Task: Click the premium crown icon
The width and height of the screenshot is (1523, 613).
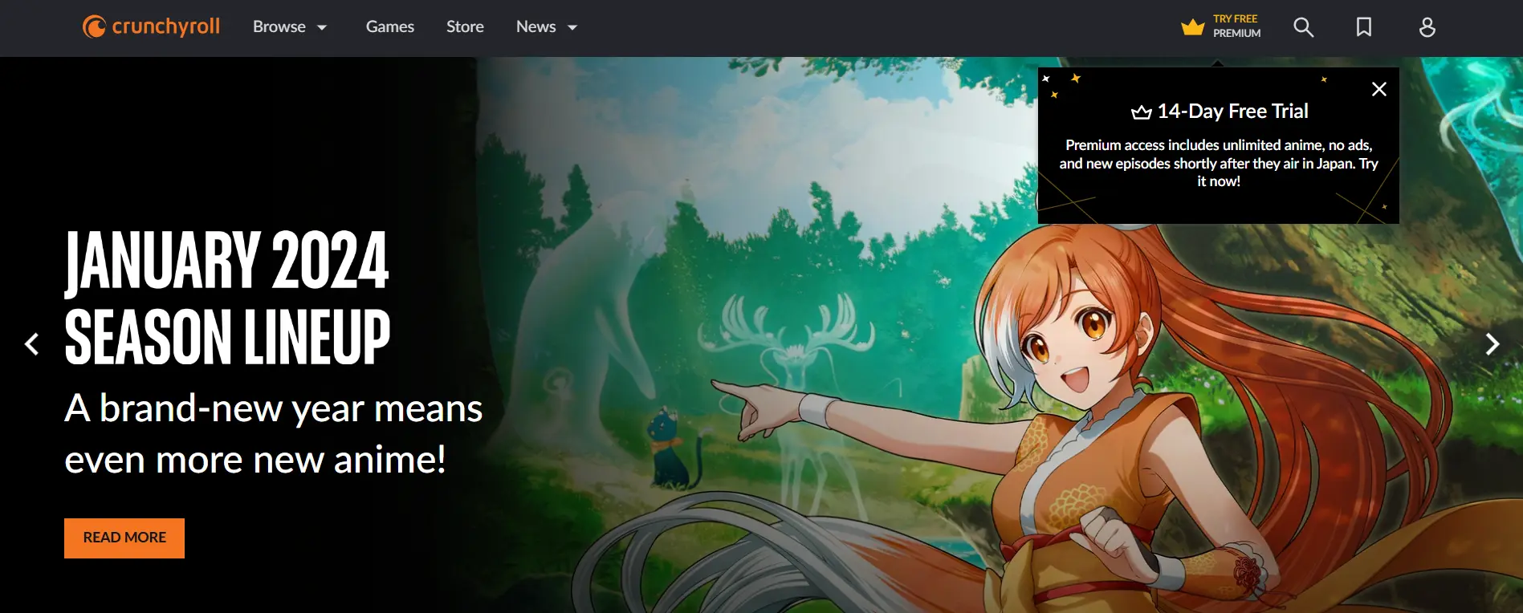Action: click(x=1192, y=27)
